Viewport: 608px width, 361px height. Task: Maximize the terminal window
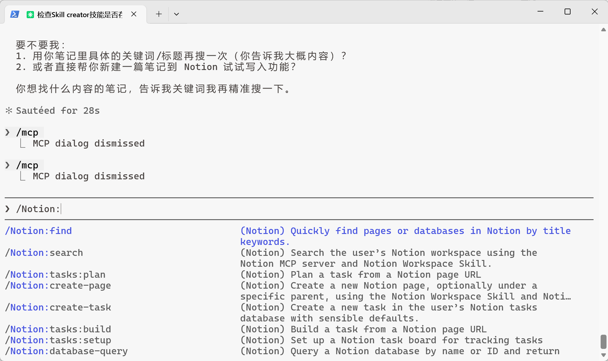568,12
